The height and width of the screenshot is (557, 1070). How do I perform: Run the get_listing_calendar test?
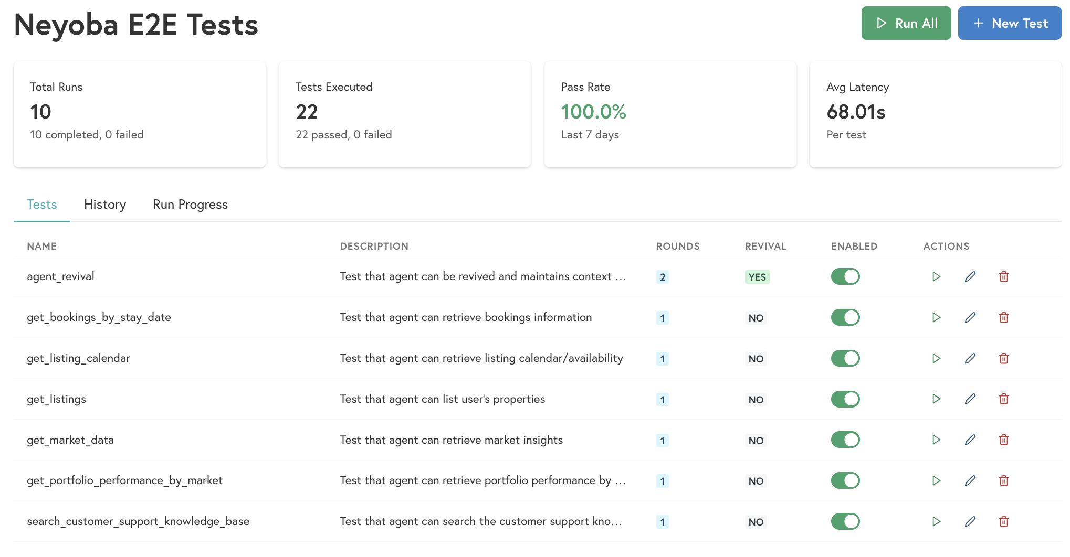[936, 358]
